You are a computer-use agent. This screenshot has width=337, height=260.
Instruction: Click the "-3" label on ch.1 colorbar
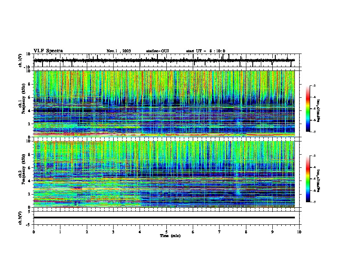coord(314,86)
